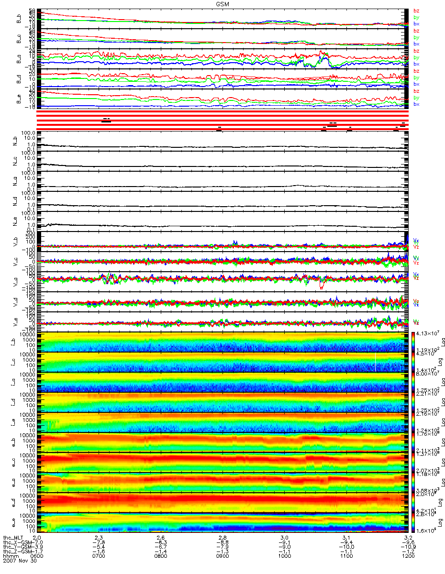Click the blue bx legend of B_a panel
Screen dimensions: 445x574
(x=416, y=64)
